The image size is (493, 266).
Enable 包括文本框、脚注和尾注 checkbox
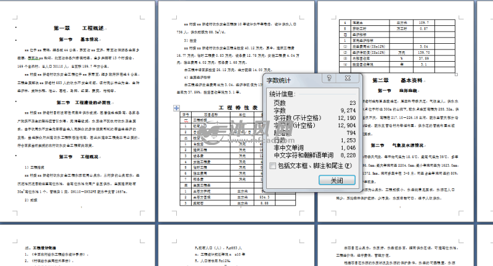tap(272, 165)
